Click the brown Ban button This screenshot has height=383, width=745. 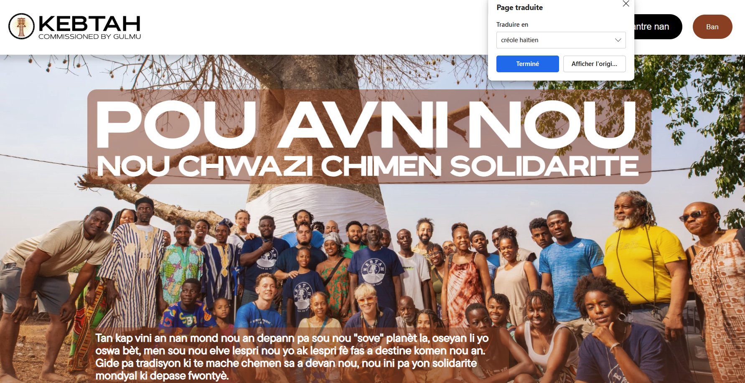click(x=712, y=27)
